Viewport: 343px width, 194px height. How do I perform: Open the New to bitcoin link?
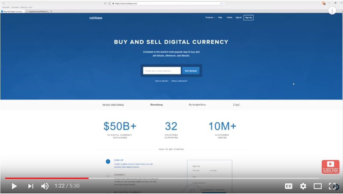click(x=162, y=81)
